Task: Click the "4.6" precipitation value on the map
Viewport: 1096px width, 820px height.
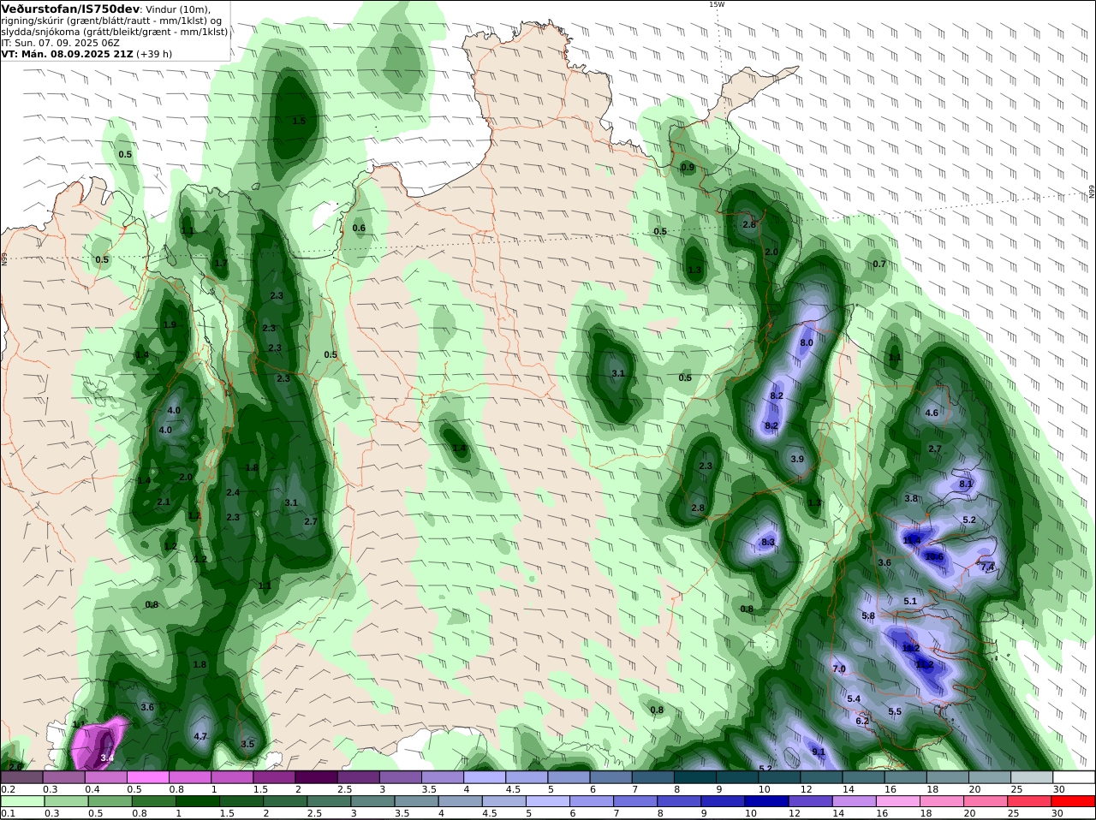Action: point(932,413)
